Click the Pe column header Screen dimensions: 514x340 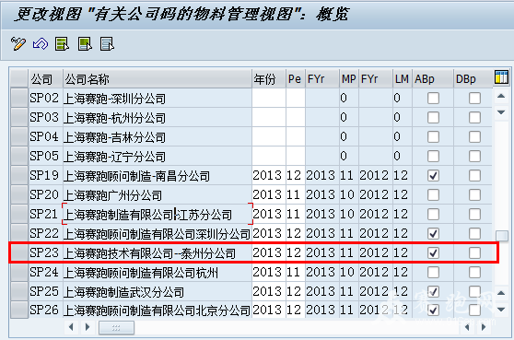tap(296, 78)
